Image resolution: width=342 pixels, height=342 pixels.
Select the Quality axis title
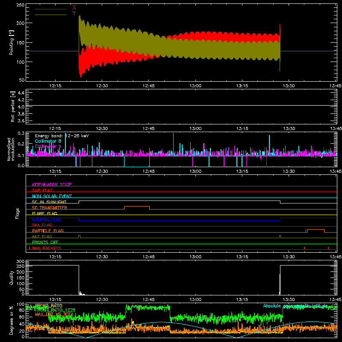[x=12, y=277]
